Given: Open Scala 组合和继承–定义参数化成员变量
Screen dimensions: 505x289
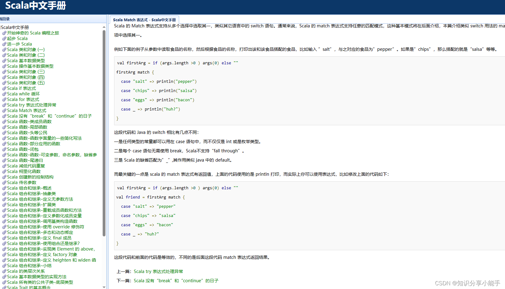Looking at the screenshot, I should coord(44,216).
